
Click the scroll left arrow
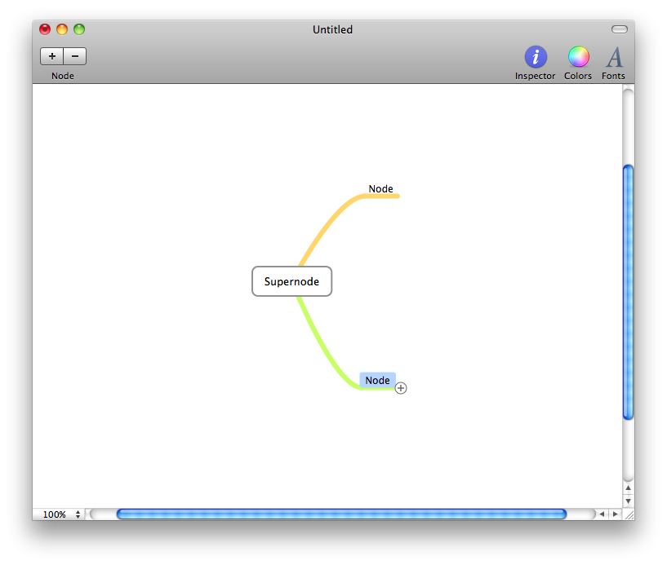(x=602, y=514)
